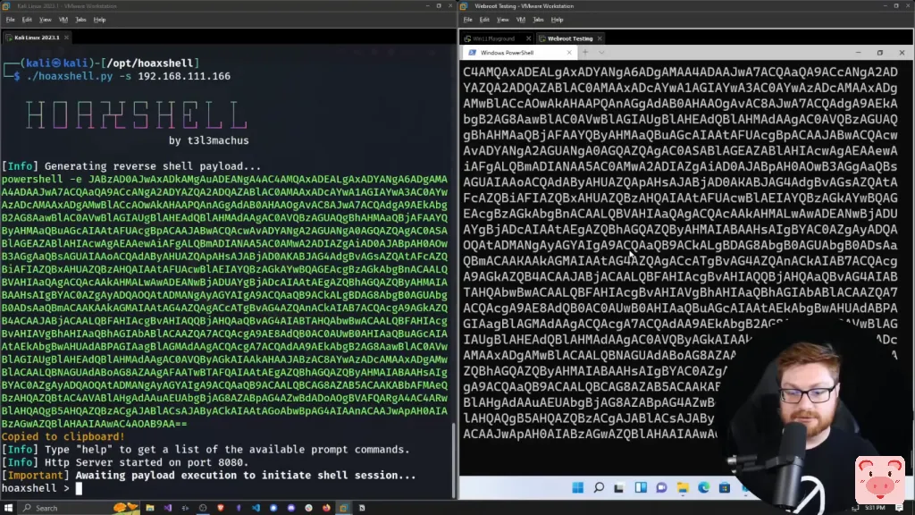This screenshot has width=915, height=515.
Task: Open Visual Studio Code on the host taskbar
Action: click(256, 508)
